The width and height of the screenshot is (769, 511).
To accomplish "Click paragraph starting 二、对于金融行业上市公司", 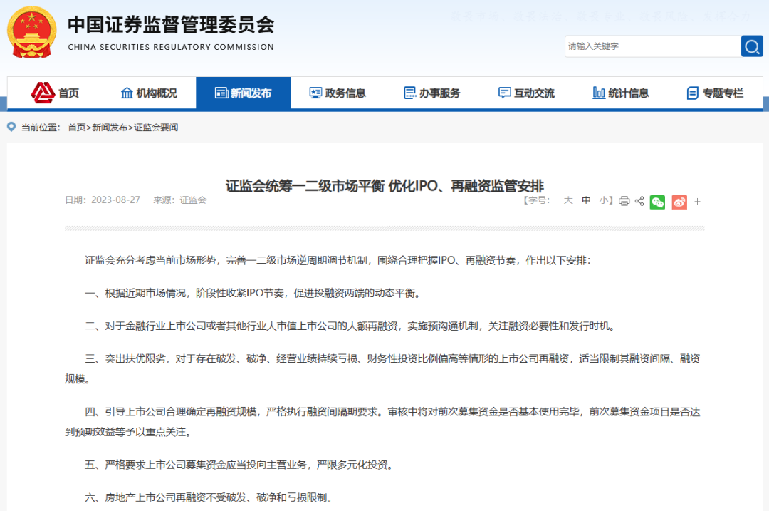I will click(x=350, y=326).
